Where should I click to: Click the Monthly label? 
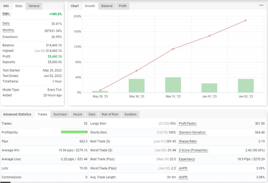[8, 30]
